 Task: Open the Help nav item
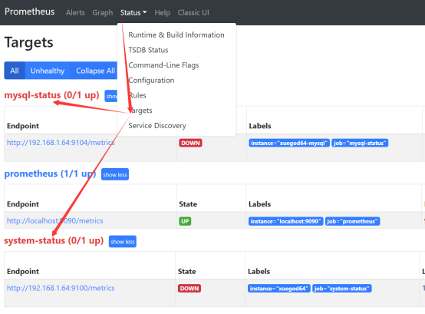tap(163, 13)
